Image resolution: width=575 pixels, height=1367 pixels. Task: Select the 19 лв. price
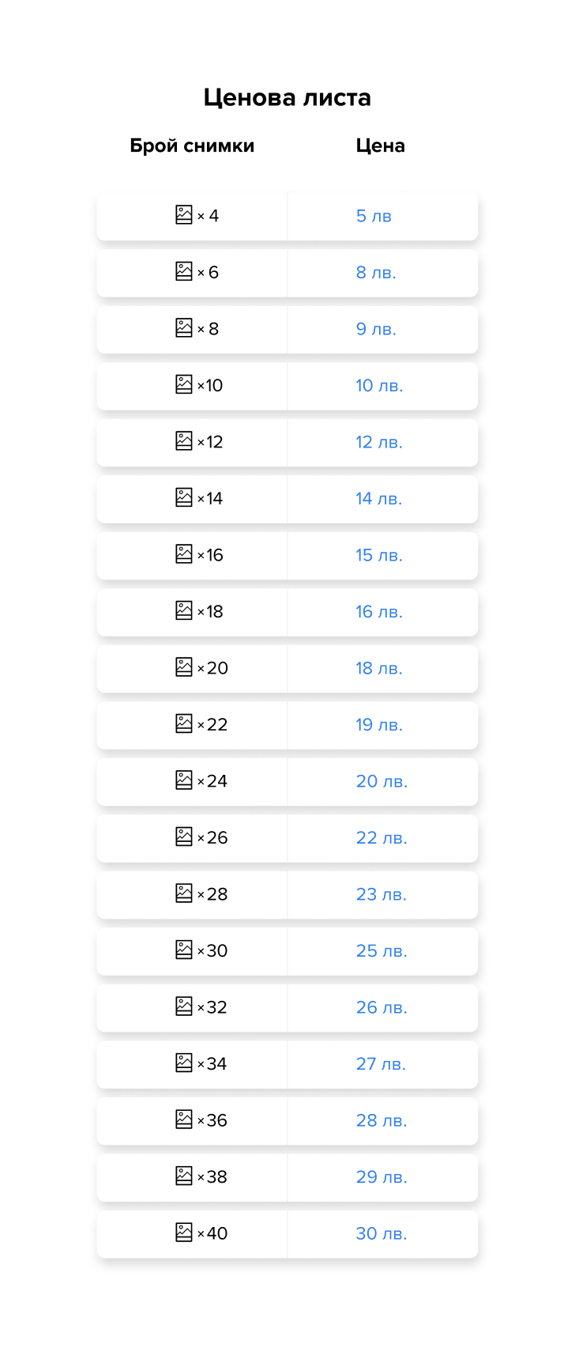coord(379,725)
